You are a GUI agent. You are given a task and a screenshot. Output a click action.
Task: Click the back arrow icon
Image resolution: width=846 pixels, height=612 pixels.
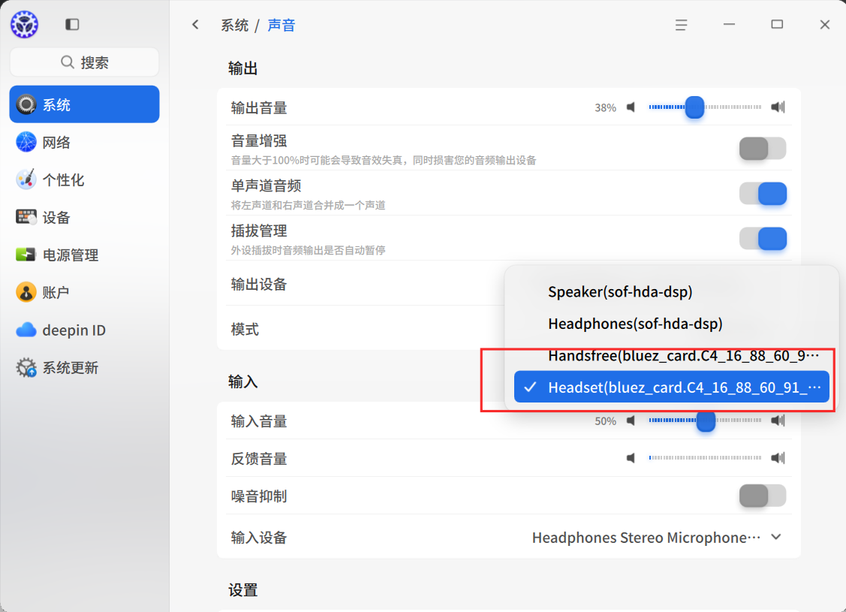(195, 25)
